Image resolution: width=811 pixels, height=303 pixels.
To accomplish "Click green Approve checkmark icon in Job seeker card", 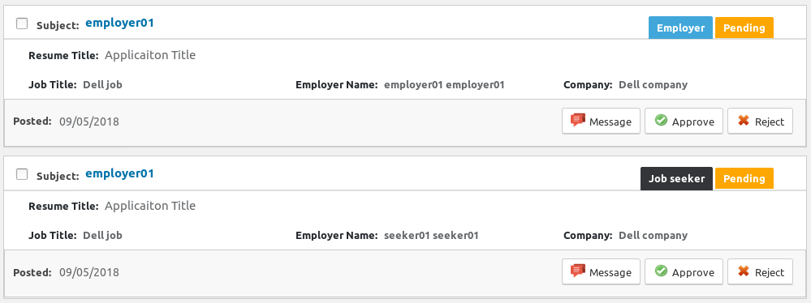I will point(661,271).
